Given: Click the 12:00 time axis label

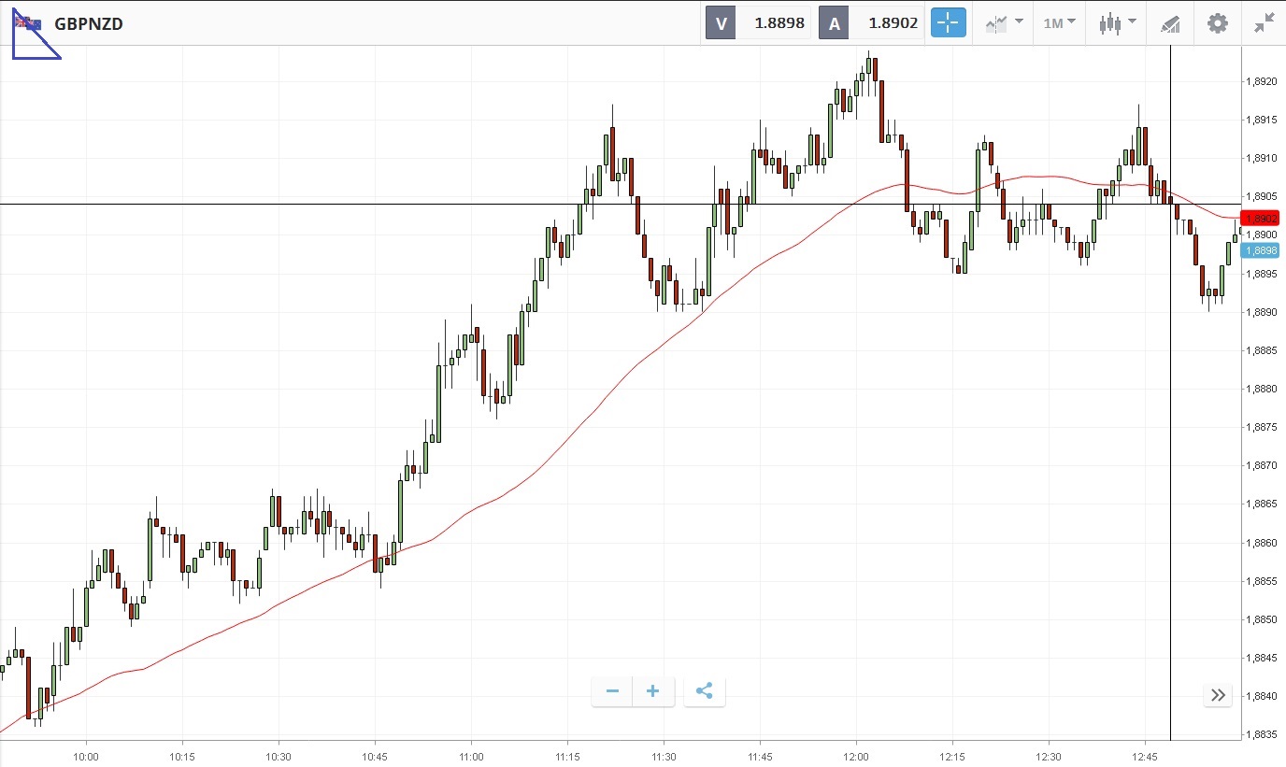Looking at the screenshot, I should [x=856, y=756].
